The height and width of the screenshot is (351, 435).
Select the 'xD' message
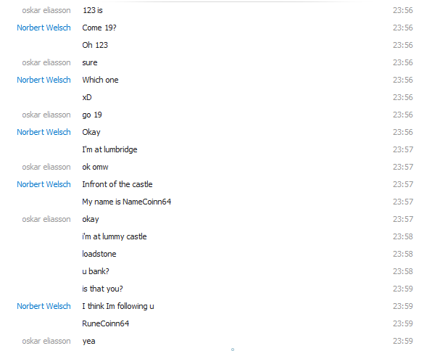87,97
